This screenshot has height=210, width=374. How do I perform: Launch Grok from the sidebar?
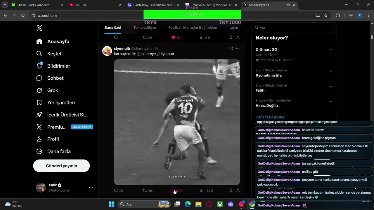[x=47, y=90]
